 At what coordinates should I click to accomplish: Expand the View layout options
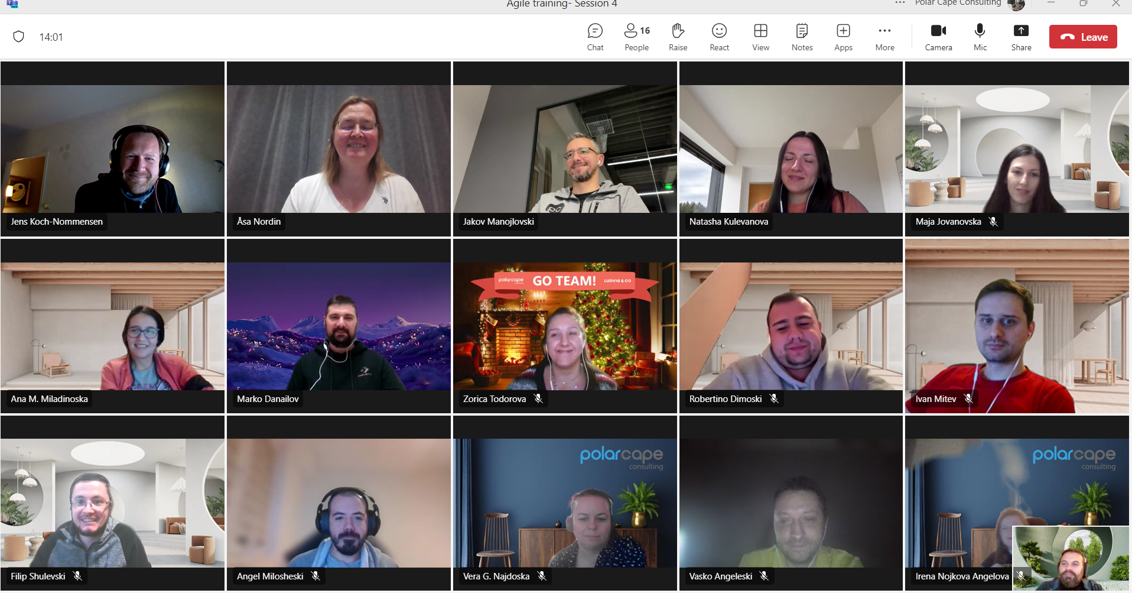(760, 37)
